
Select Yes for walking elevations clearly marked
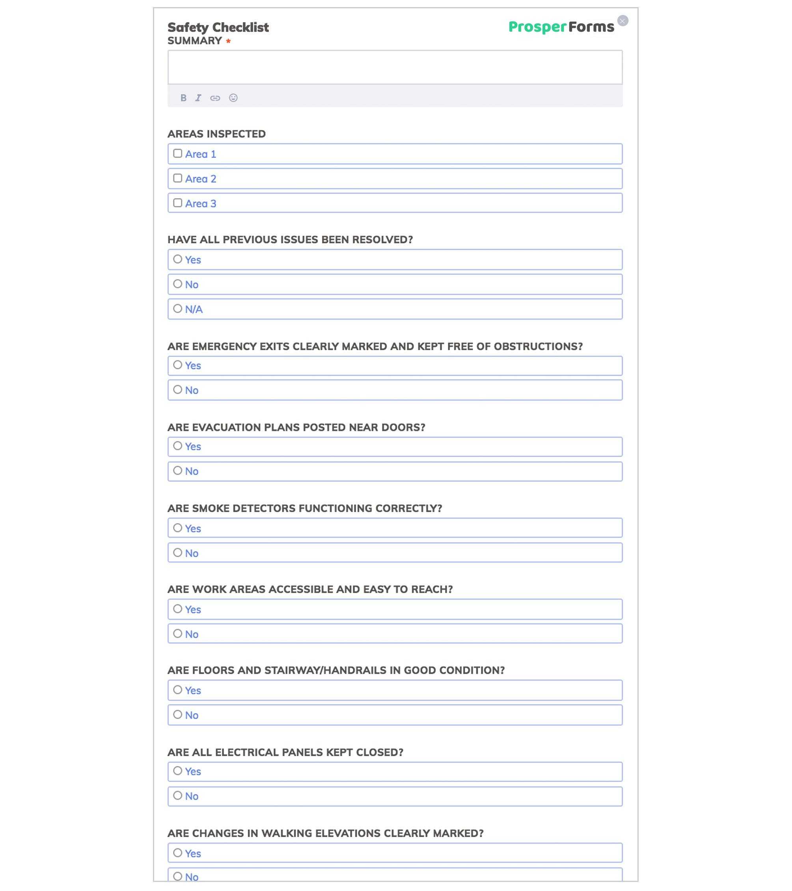(x=177, y=853)
